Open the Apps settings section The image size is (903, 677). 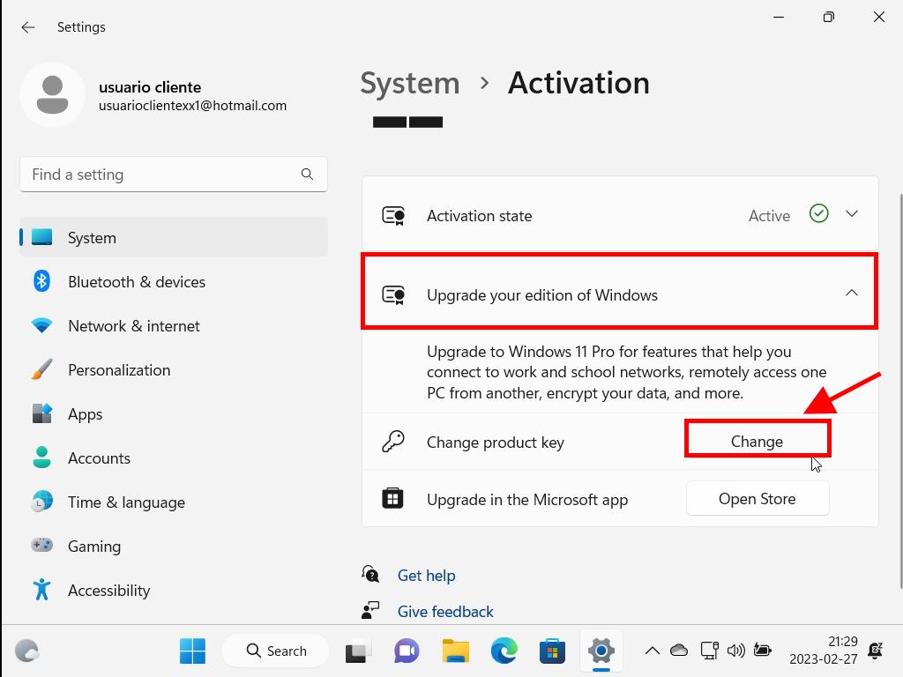coord(85,414)
